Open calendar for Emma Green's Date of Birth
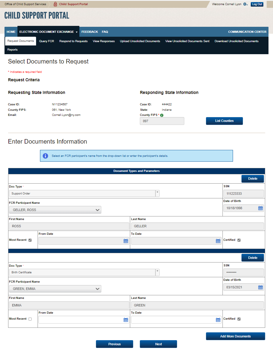 [260, 287]
